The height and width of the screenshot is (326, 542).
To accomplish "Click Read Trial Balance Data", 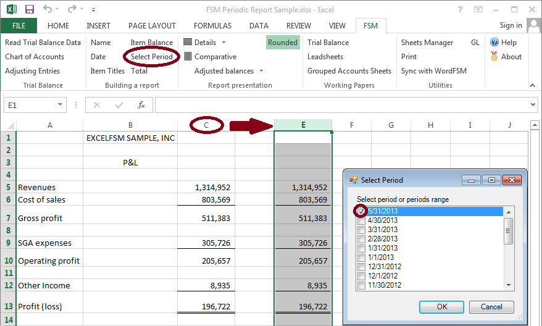I will tap(43, 42).
